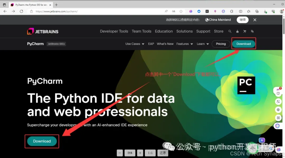Viewport: 285px width, 158px height.
Task: Click the browser forward arrow
Action: 13,11
